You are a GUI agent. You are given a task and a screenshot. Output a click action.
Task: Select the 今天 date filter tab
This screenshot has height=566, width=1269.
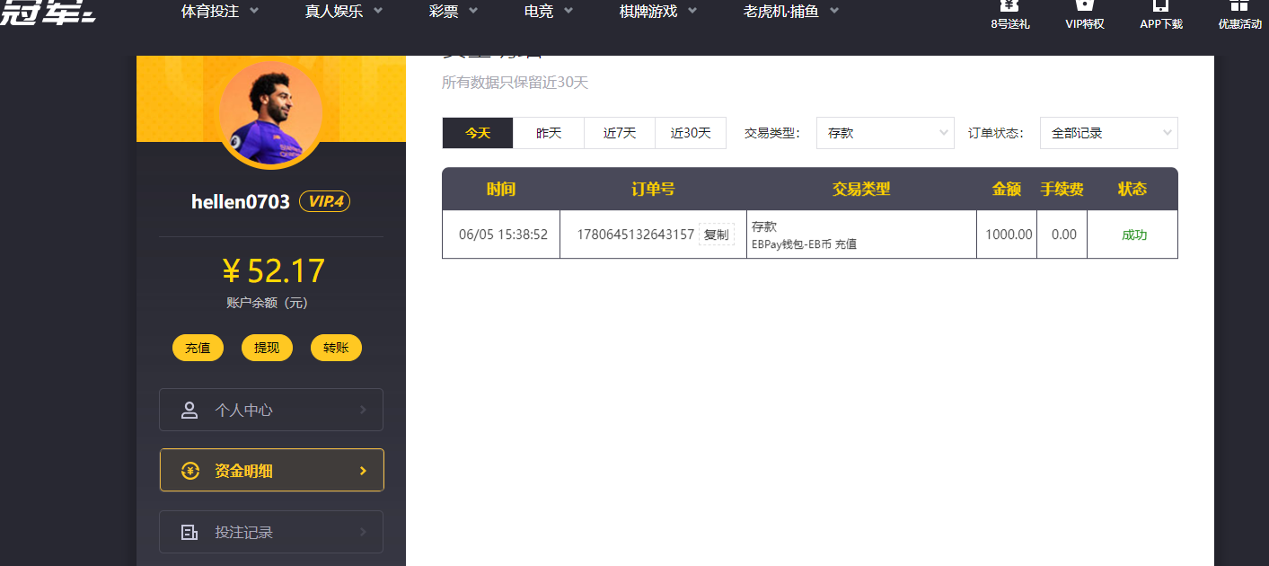(x=478, y=133)
